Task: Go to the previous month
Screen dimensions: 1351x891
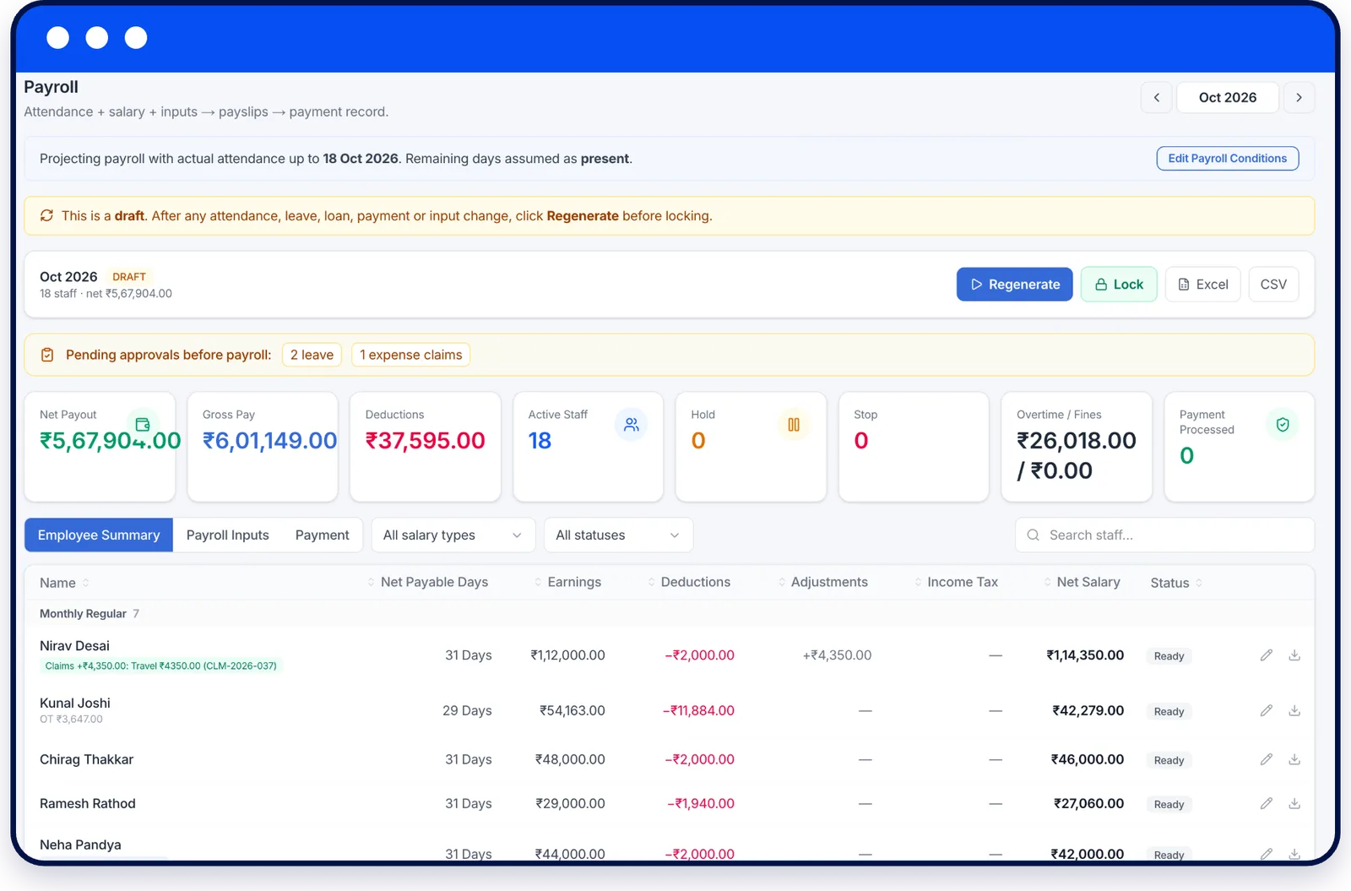Action: click(x=1156, y=98)
